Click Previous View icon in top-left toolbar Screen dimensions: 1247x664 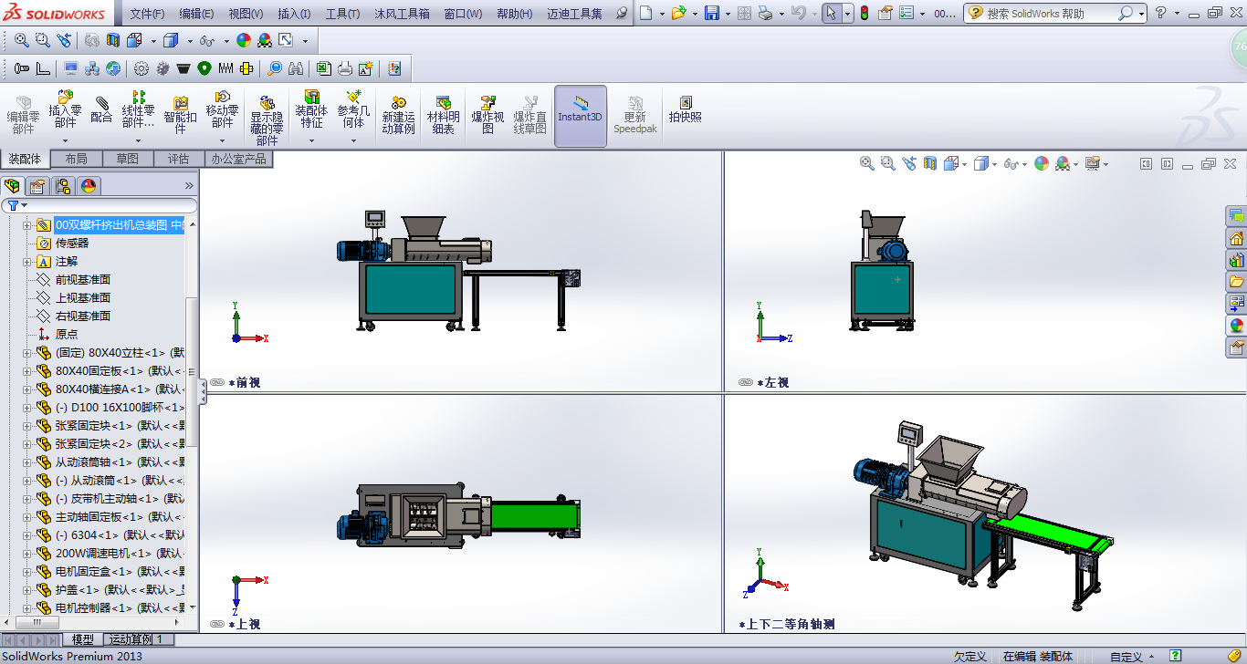[64, 40]
